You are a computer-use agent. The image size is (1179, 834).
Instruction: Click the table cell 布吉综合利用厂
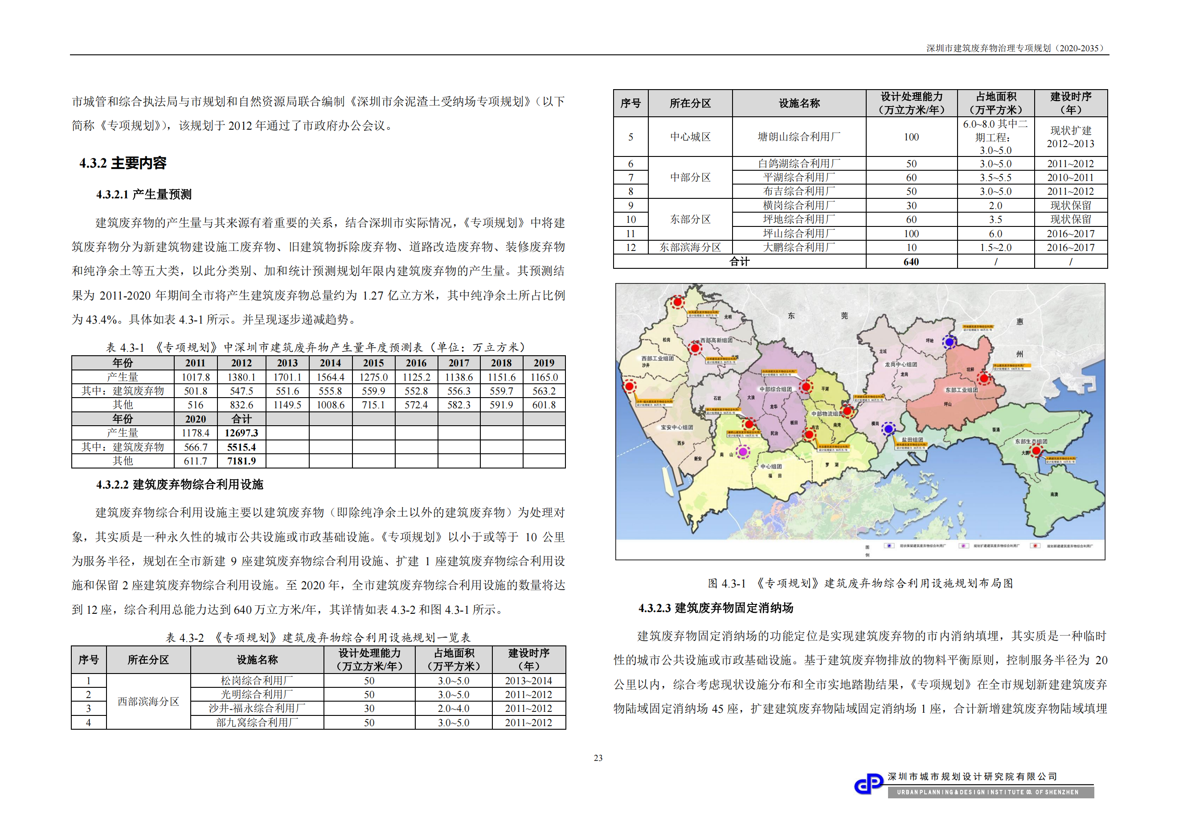799,191
